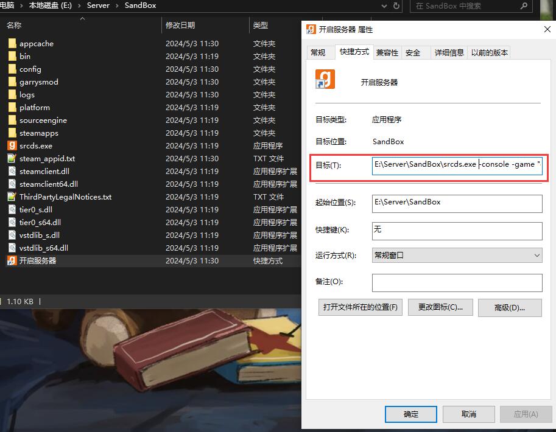Select the steamclient64.dll file icon

(12, 184)
